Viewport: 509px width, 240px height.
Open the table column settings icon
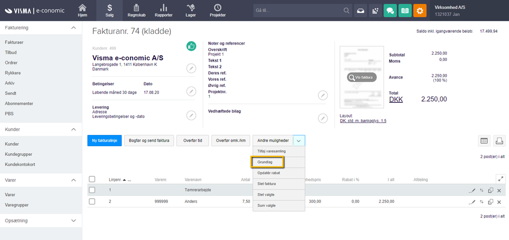tap(484, 141)
